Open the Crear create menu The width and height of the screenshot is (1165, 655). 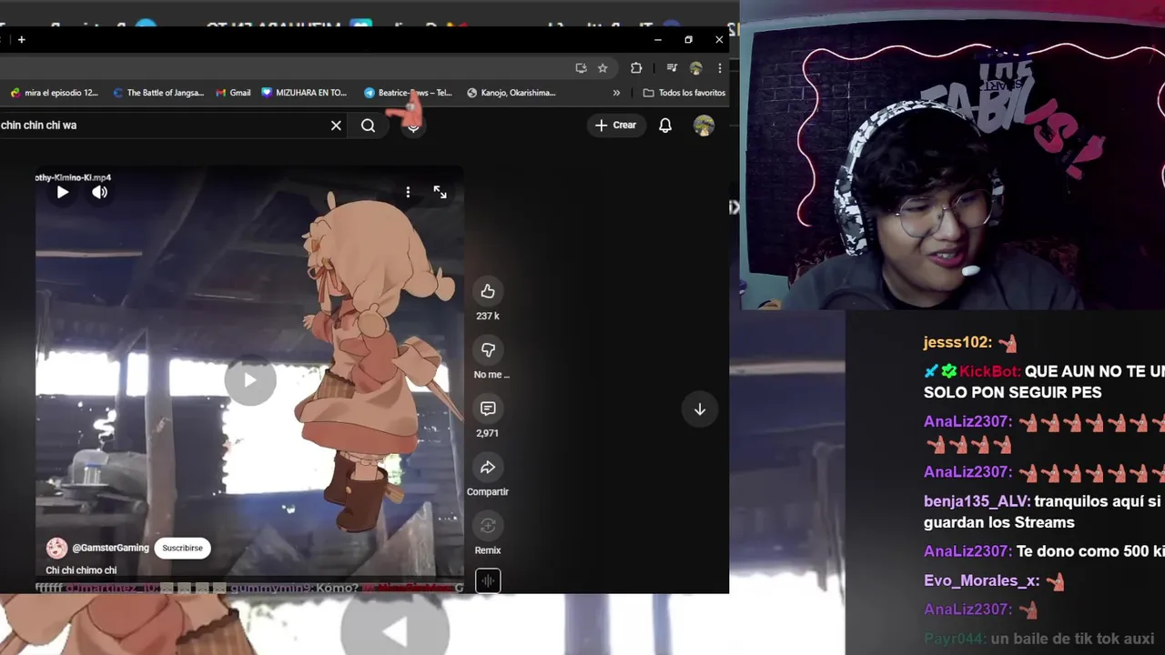[615, 126]
